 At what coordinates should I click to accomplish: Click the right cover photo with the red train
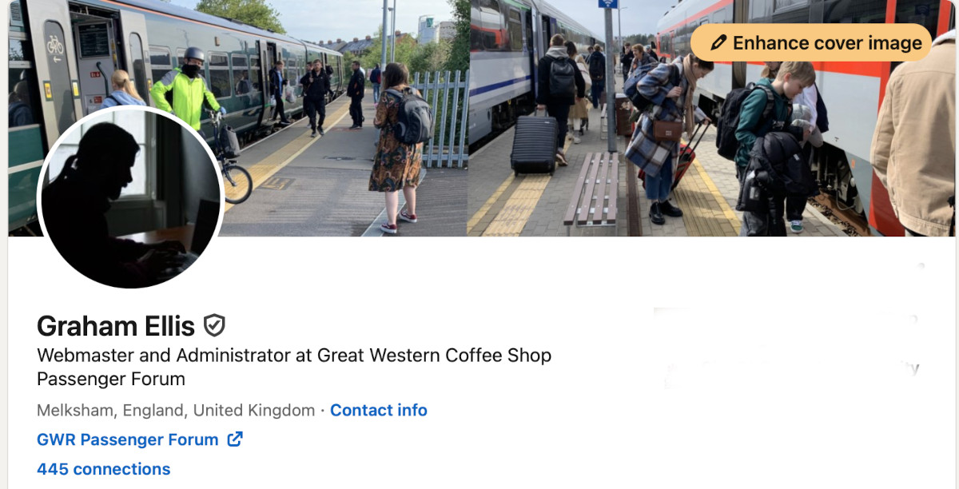pos(712,118)
